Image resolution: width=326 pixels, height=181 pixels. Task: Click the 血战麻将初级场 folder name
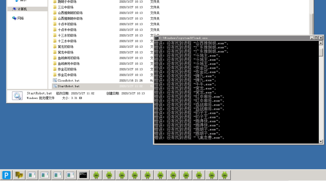point(68,58)
